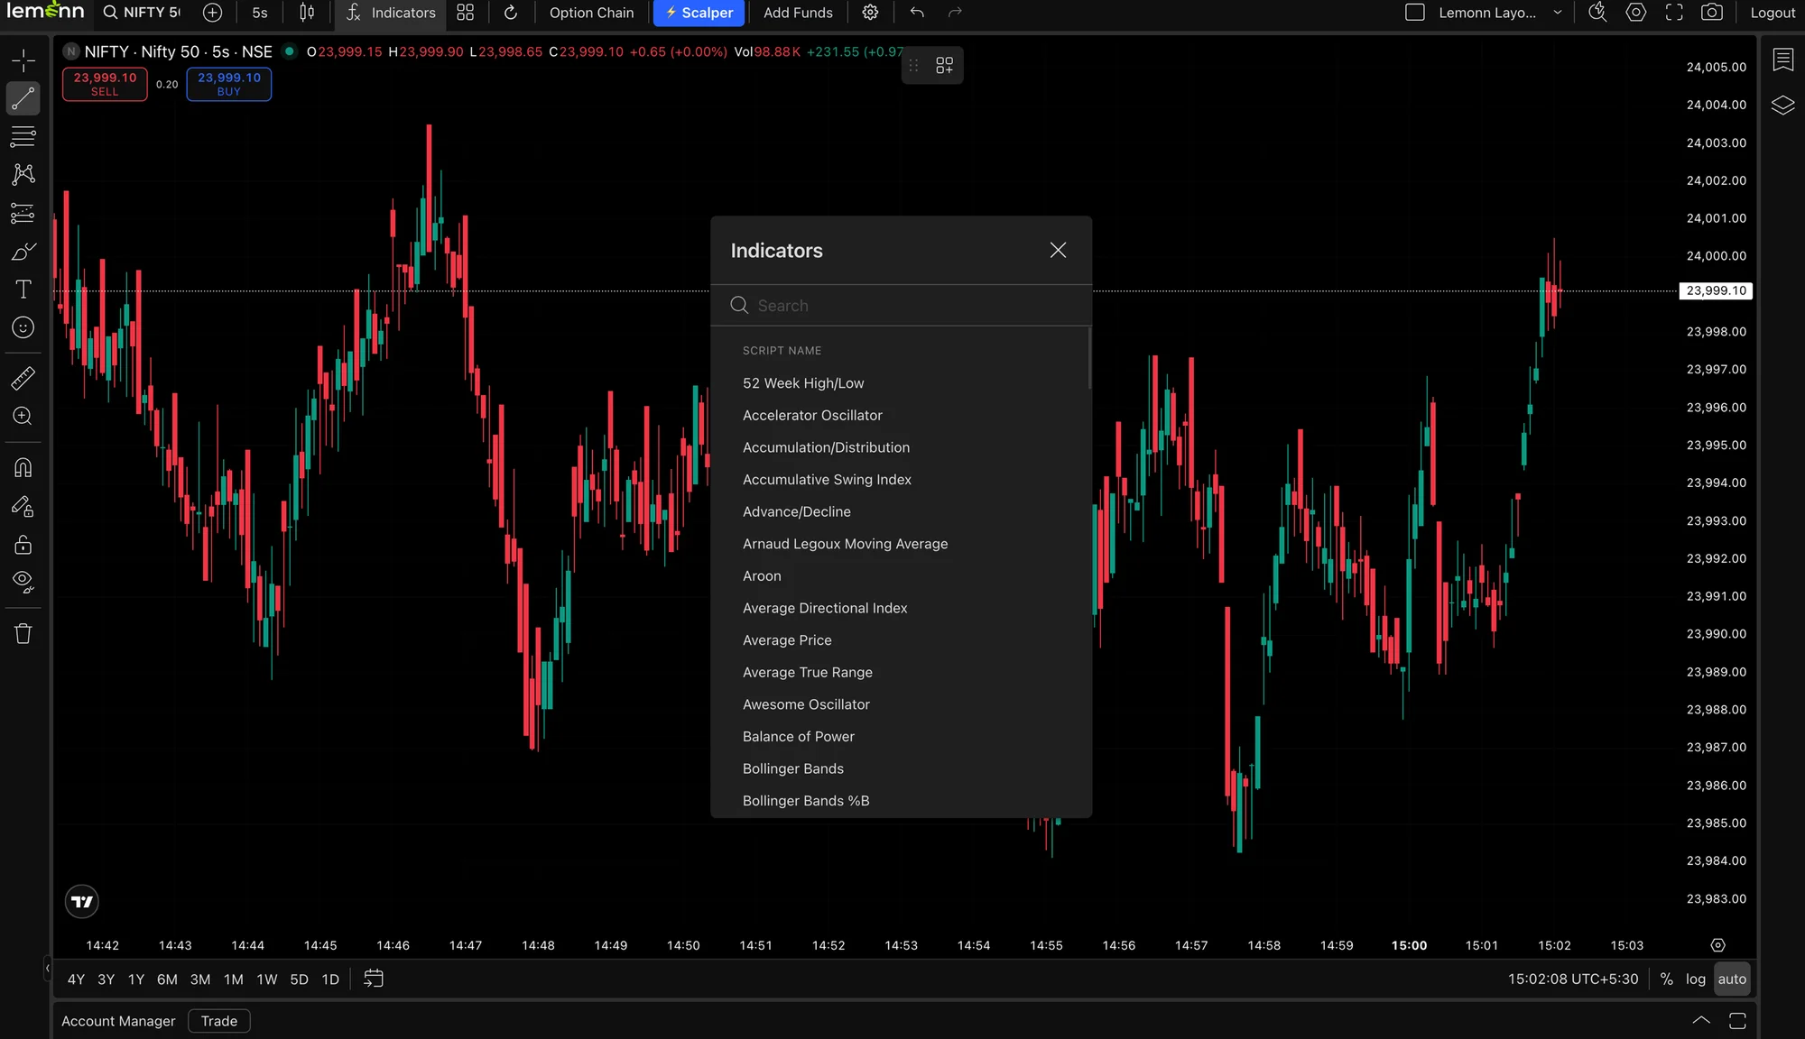The image size is (1805, 1039).
Task: Select the ruler measure tool
Action: pos(23,378)
